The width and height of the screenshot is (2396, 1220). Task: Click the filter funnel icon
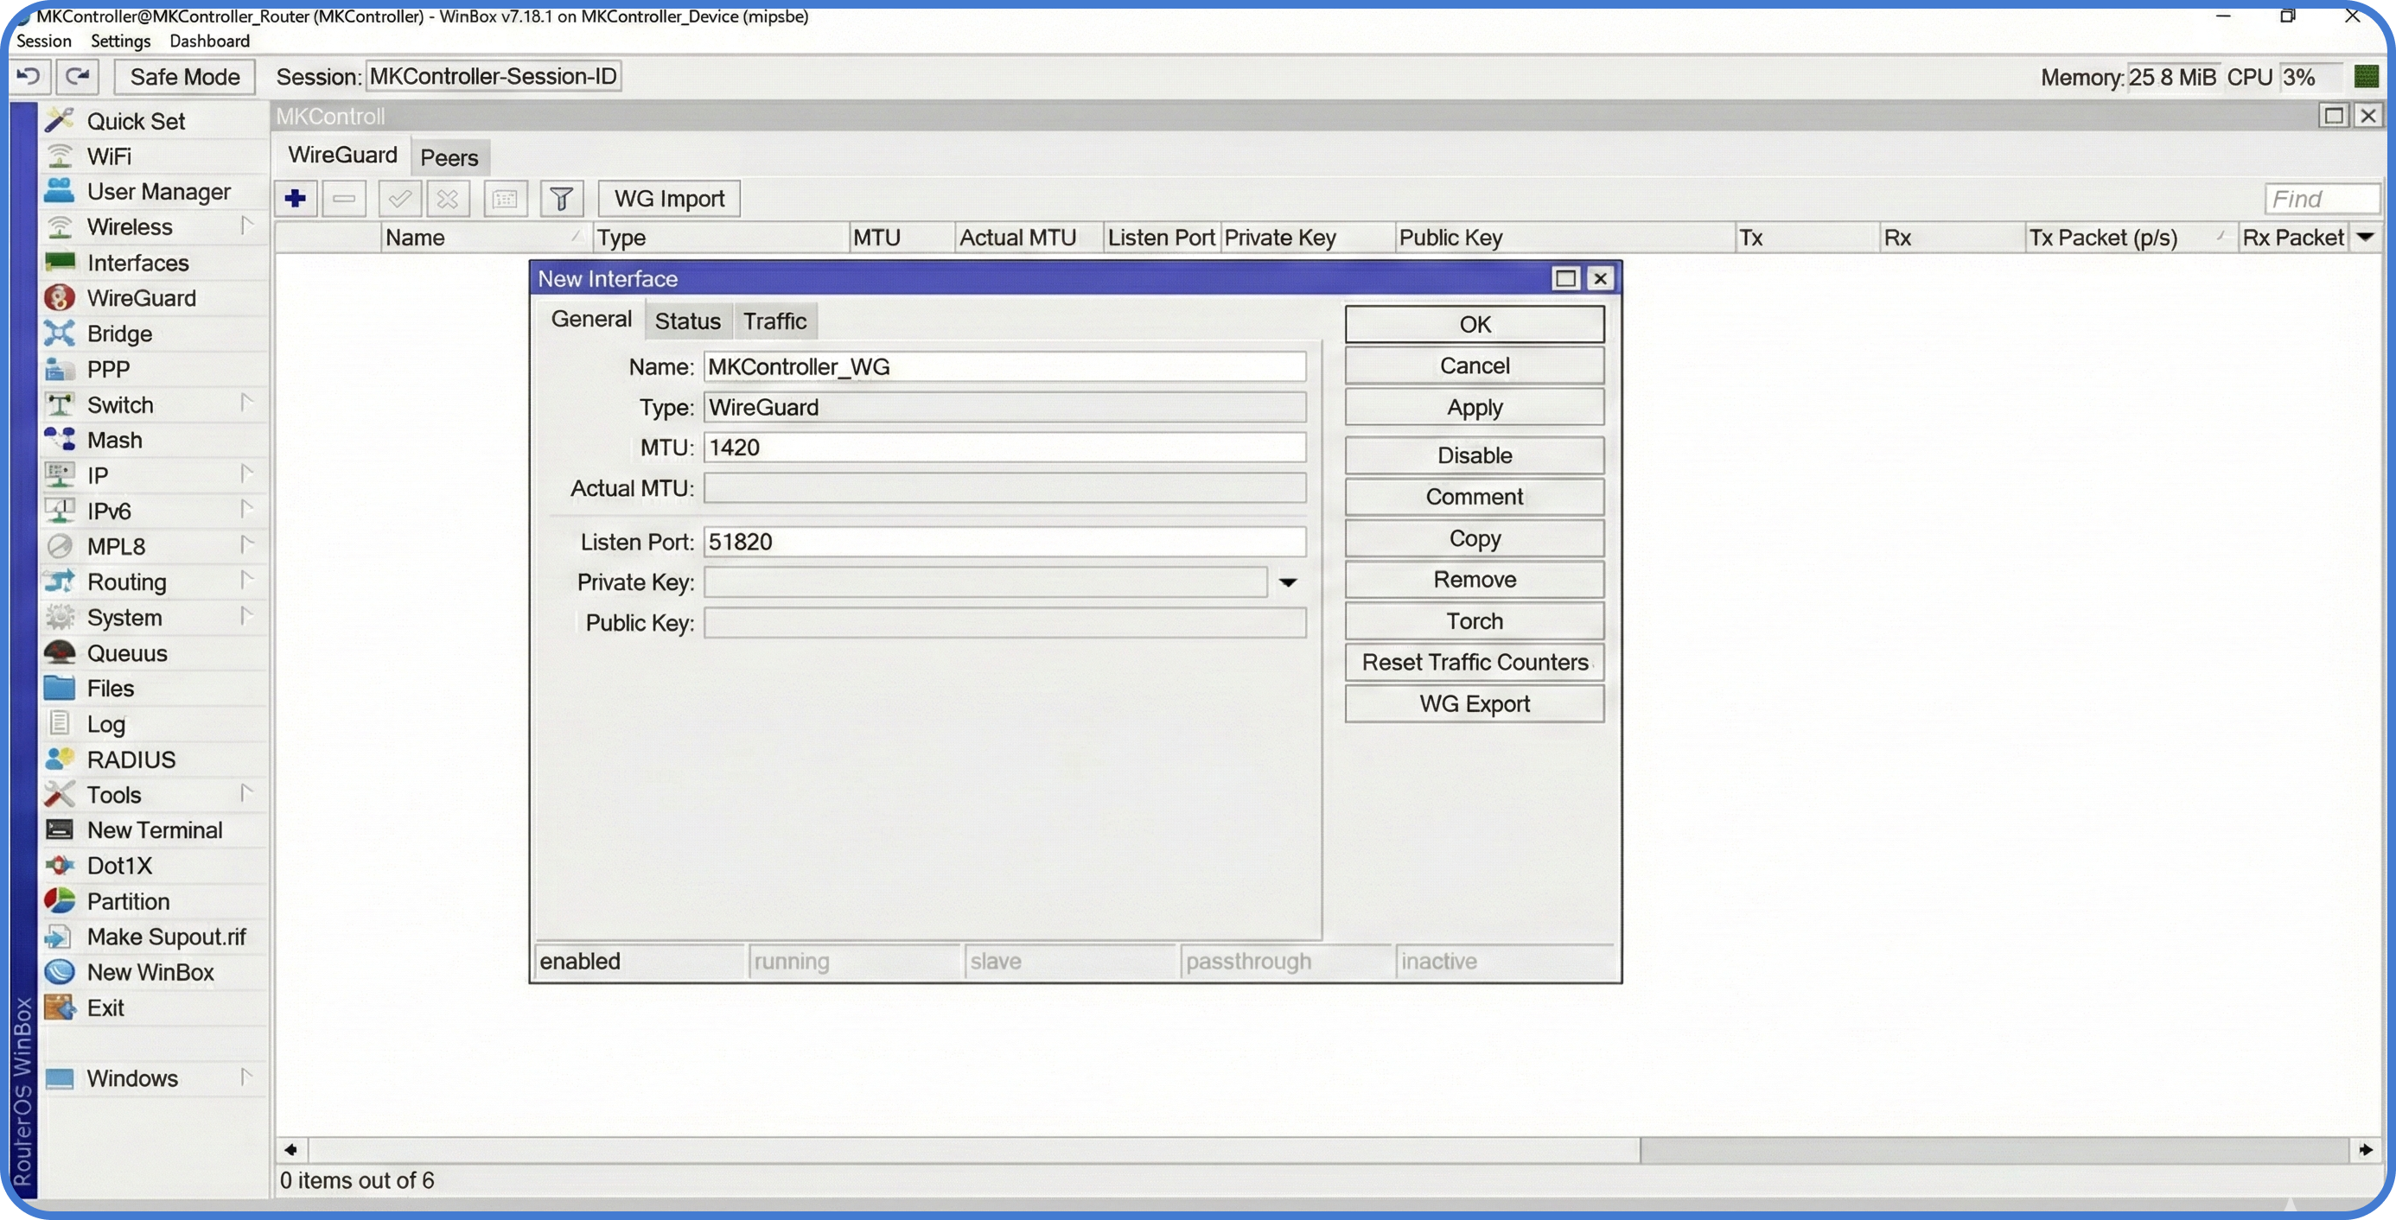tap(560, 198)
